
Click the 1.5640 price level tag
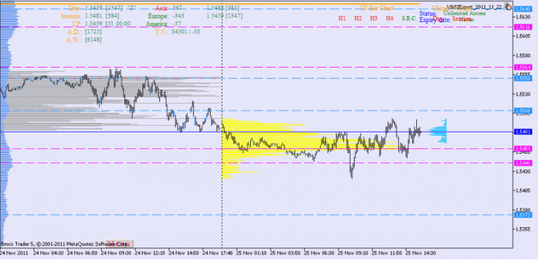tap(523, 9)
